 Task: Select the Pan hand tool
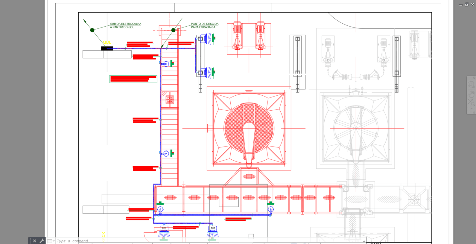pos(471,94)
